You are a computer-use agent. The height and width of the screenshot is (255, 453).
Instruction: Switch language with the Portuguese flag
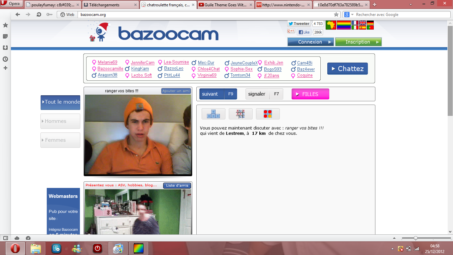370,28
